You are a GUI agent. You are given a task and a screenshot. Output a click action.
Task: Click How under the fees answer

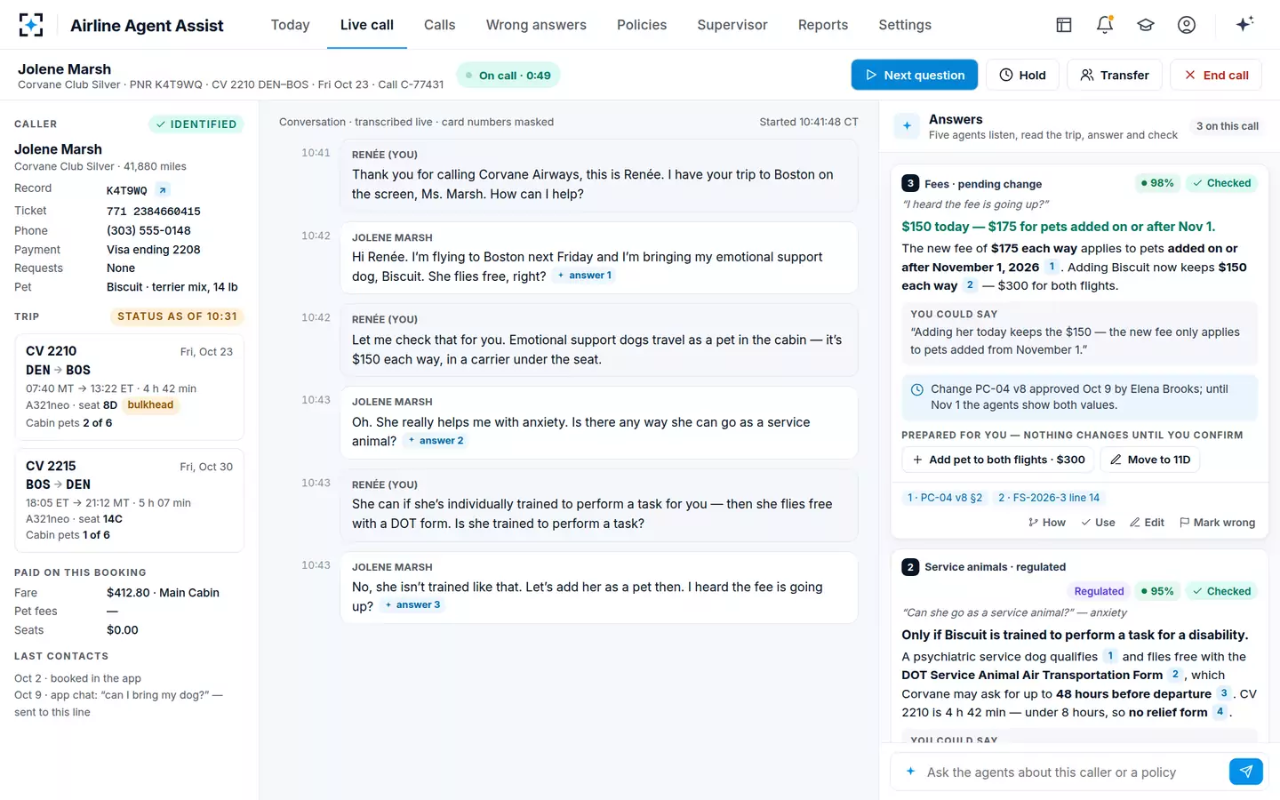[x=1046, y=523]
